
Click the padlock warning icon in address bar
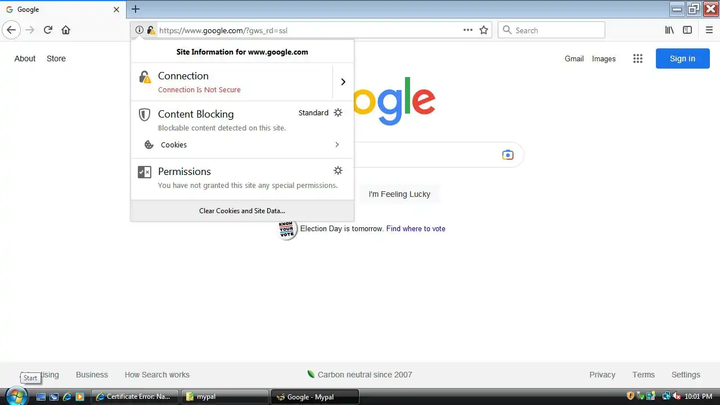click(151, 30)
